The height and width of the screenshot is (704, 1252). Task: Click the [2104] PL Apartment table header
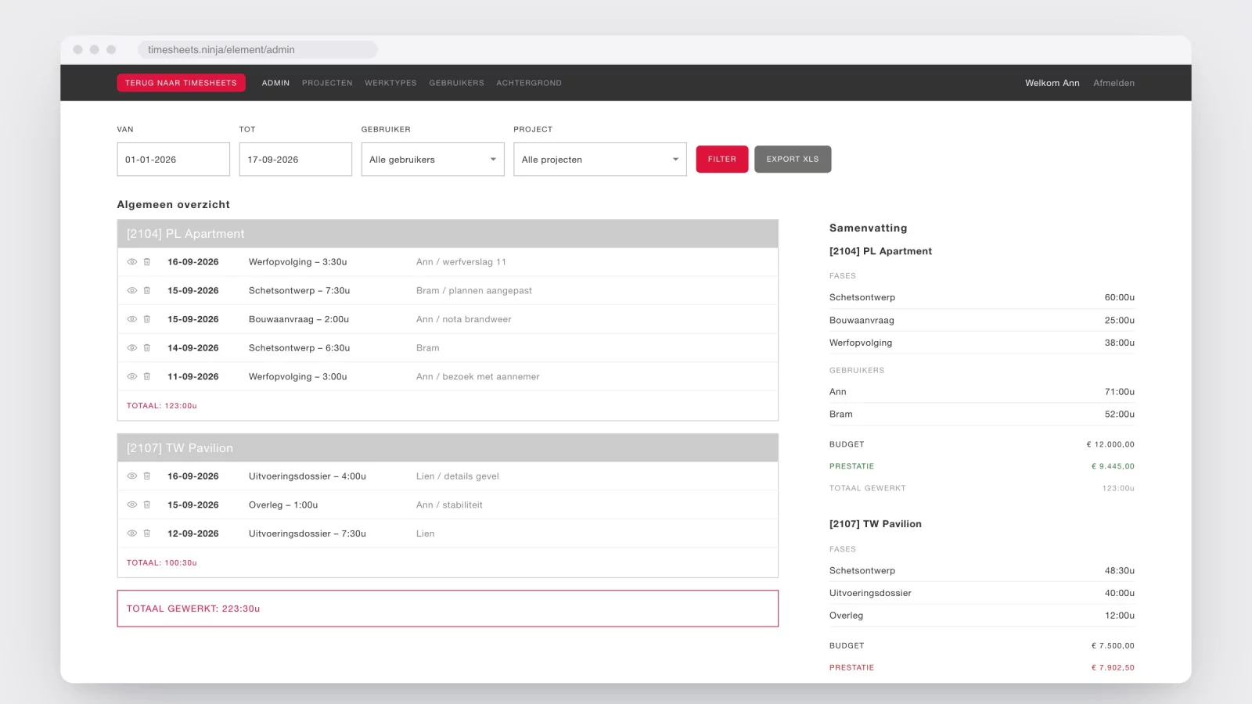click(x=448, y=234)
